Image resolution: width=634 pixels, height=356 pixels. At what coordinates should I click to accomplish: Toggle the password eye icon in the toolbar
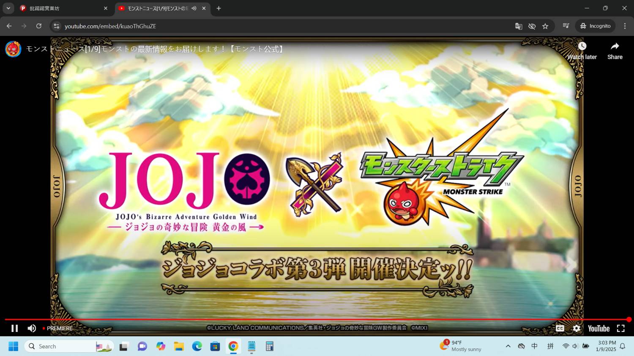(x=532, y=26)
